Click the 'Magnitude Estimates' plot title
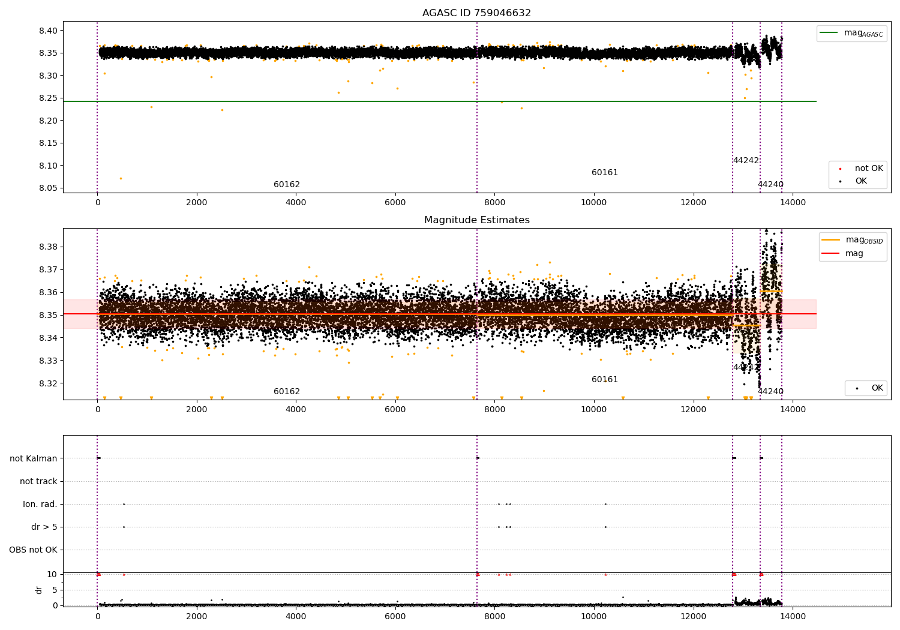Image resolution: width=900 pixels, height=630 pixels. (x=476, y=220)
